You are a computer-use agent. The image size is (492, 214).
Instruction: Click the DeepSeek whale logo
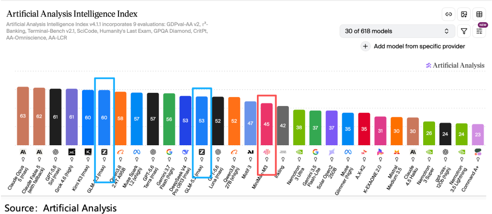pyautogui.click(x=185, y=152)
